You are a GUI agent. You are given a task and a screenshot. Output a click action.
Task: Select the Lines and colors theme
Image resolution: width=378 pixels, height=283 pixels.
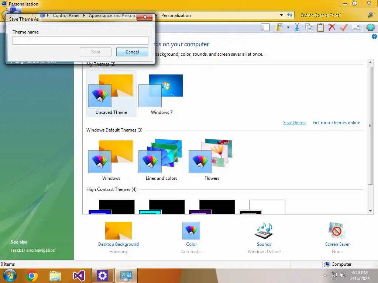pos(162,159)
